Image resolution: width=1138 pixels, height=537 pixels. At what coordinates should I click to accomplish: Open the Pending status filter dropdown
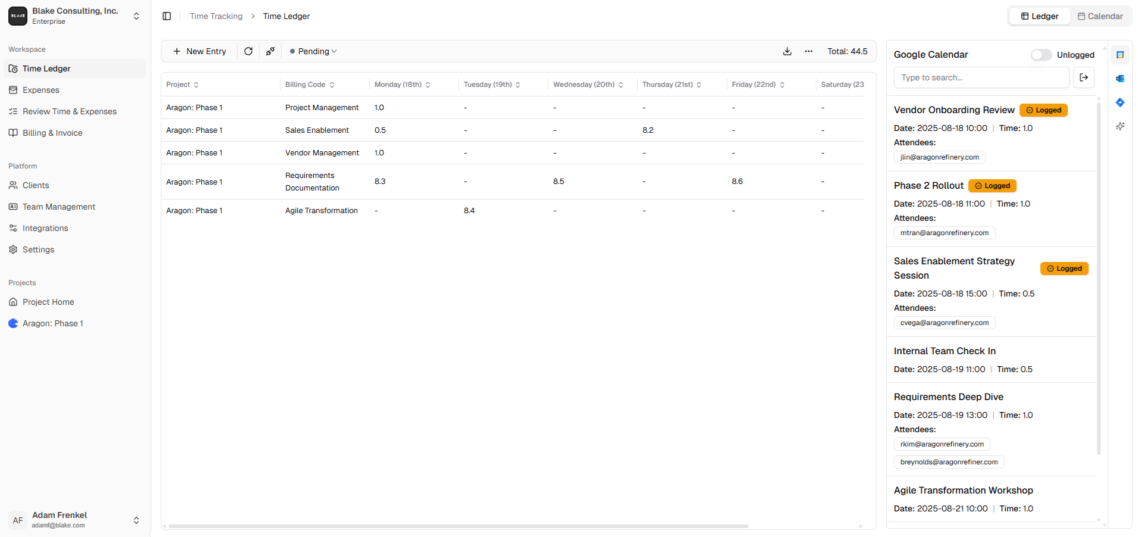click(x=313, y=51)
